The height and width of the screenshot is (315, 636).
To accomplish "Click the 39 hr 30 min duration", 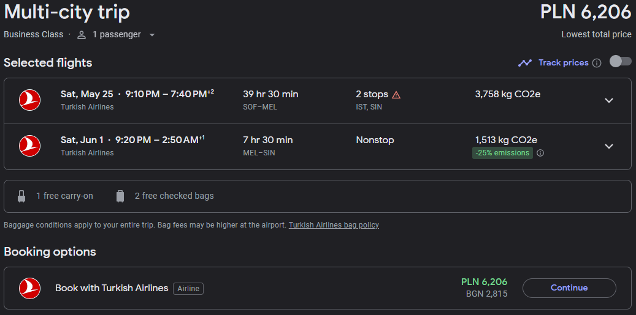I will click(x=270, y=94).
